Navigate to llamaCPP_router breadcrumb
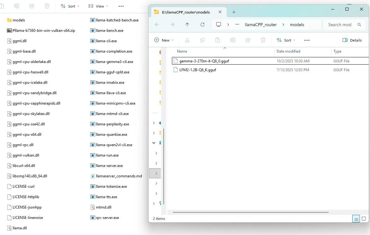Viewport: 370px width, 235px height. pyautogui.click(x=261, y=25)
